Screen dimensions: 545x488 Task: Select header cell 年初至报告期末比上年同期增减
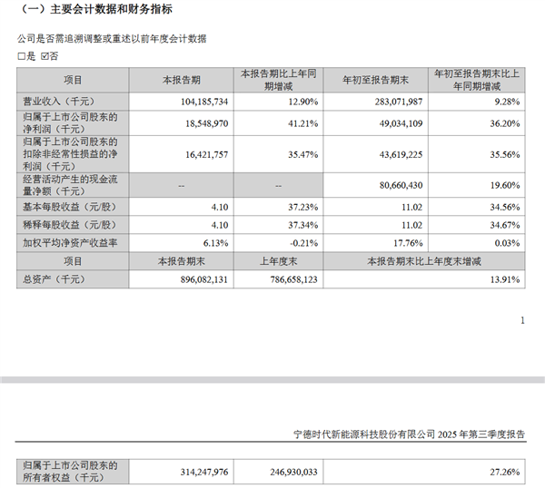click(477, 80)
